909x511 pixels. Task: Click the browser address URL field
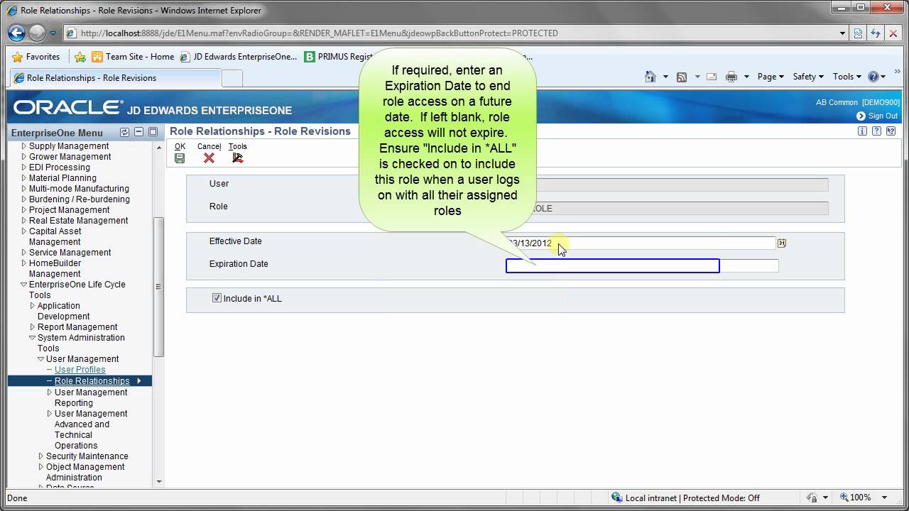pyautogui.click(x=454, y=33)
